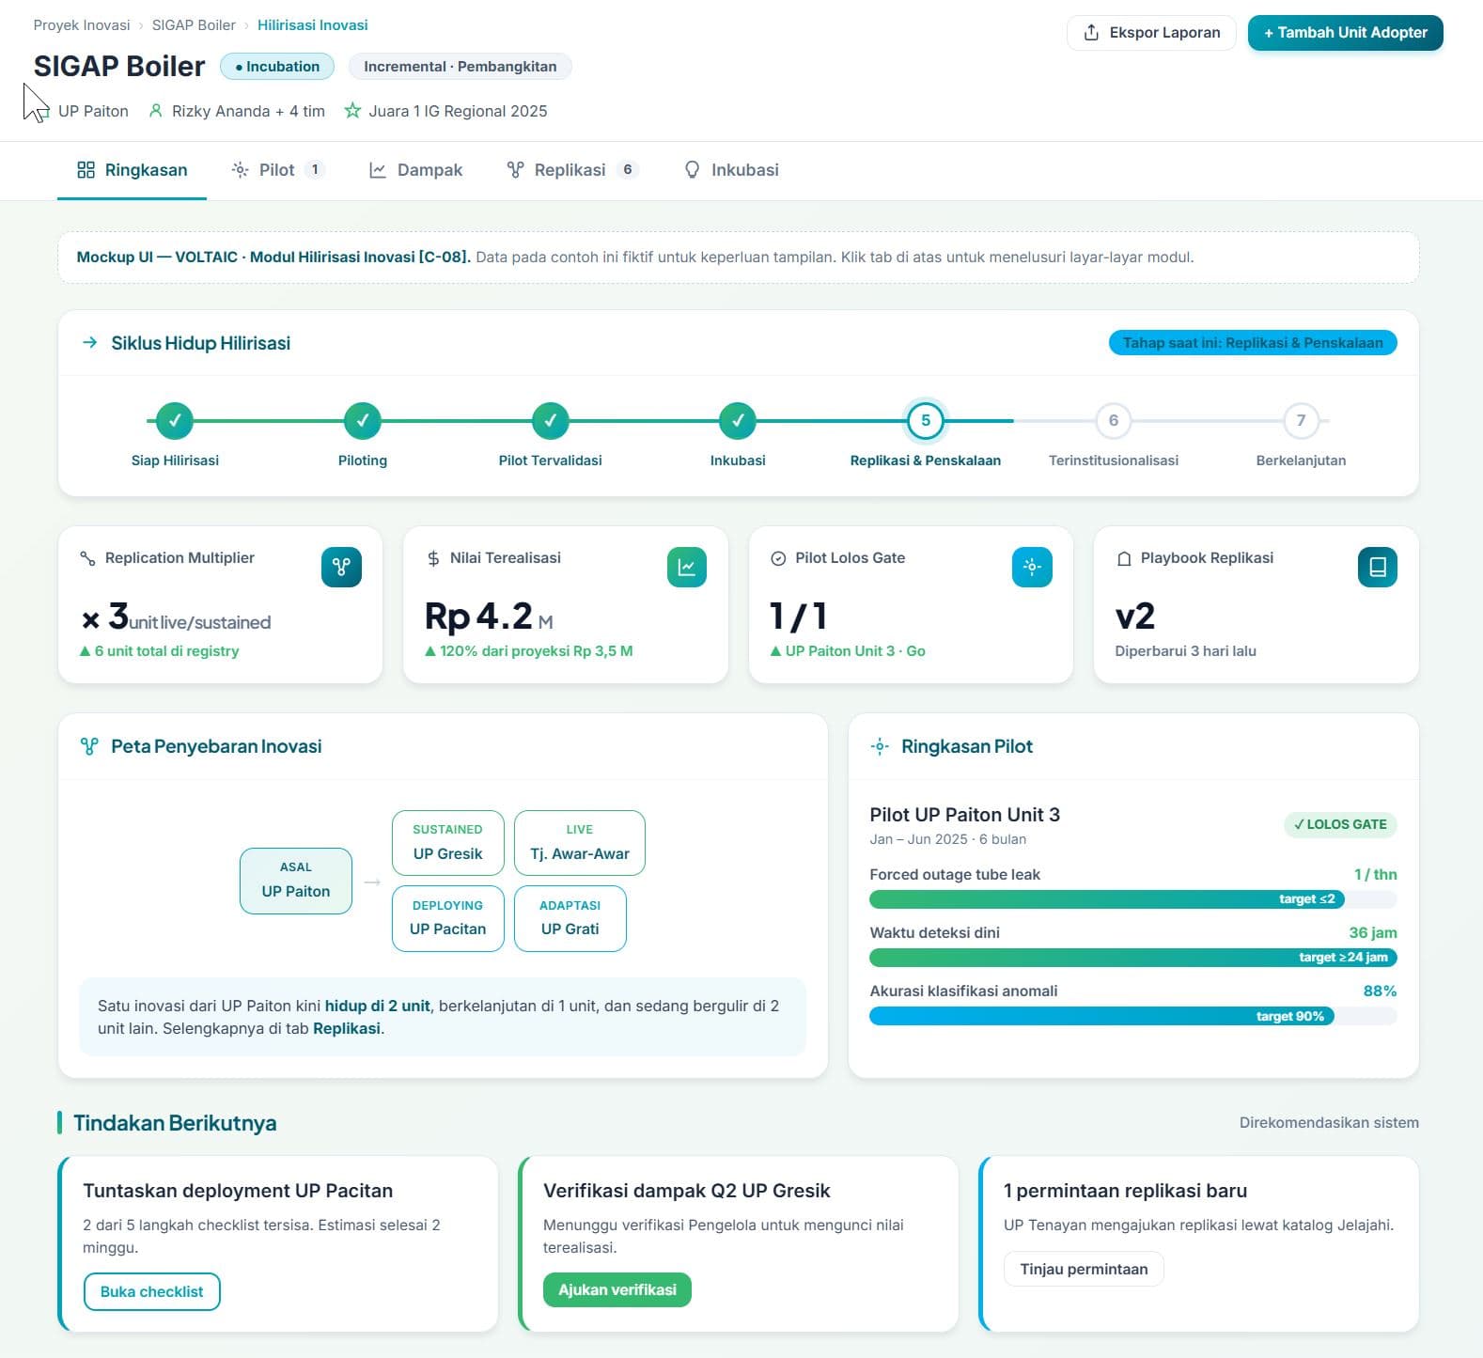Click Hilirisasi Inovasi breadcrumb
Screen dimensions: 1483x1358
pyautogui.click(x=313, y=25)
